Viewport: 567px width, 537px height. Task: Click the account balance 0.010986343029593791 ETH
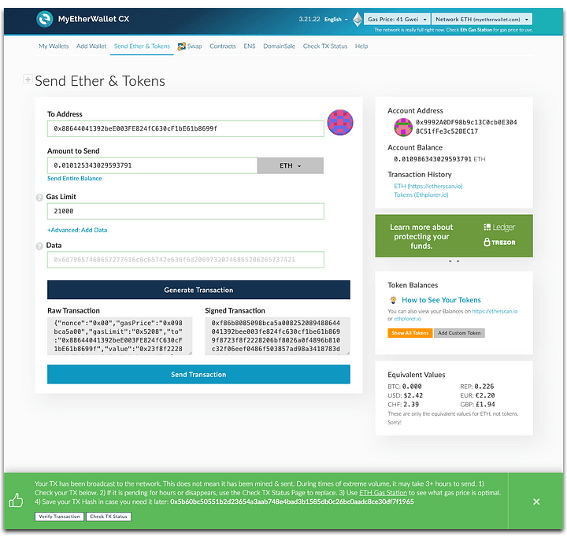point(439,159)
